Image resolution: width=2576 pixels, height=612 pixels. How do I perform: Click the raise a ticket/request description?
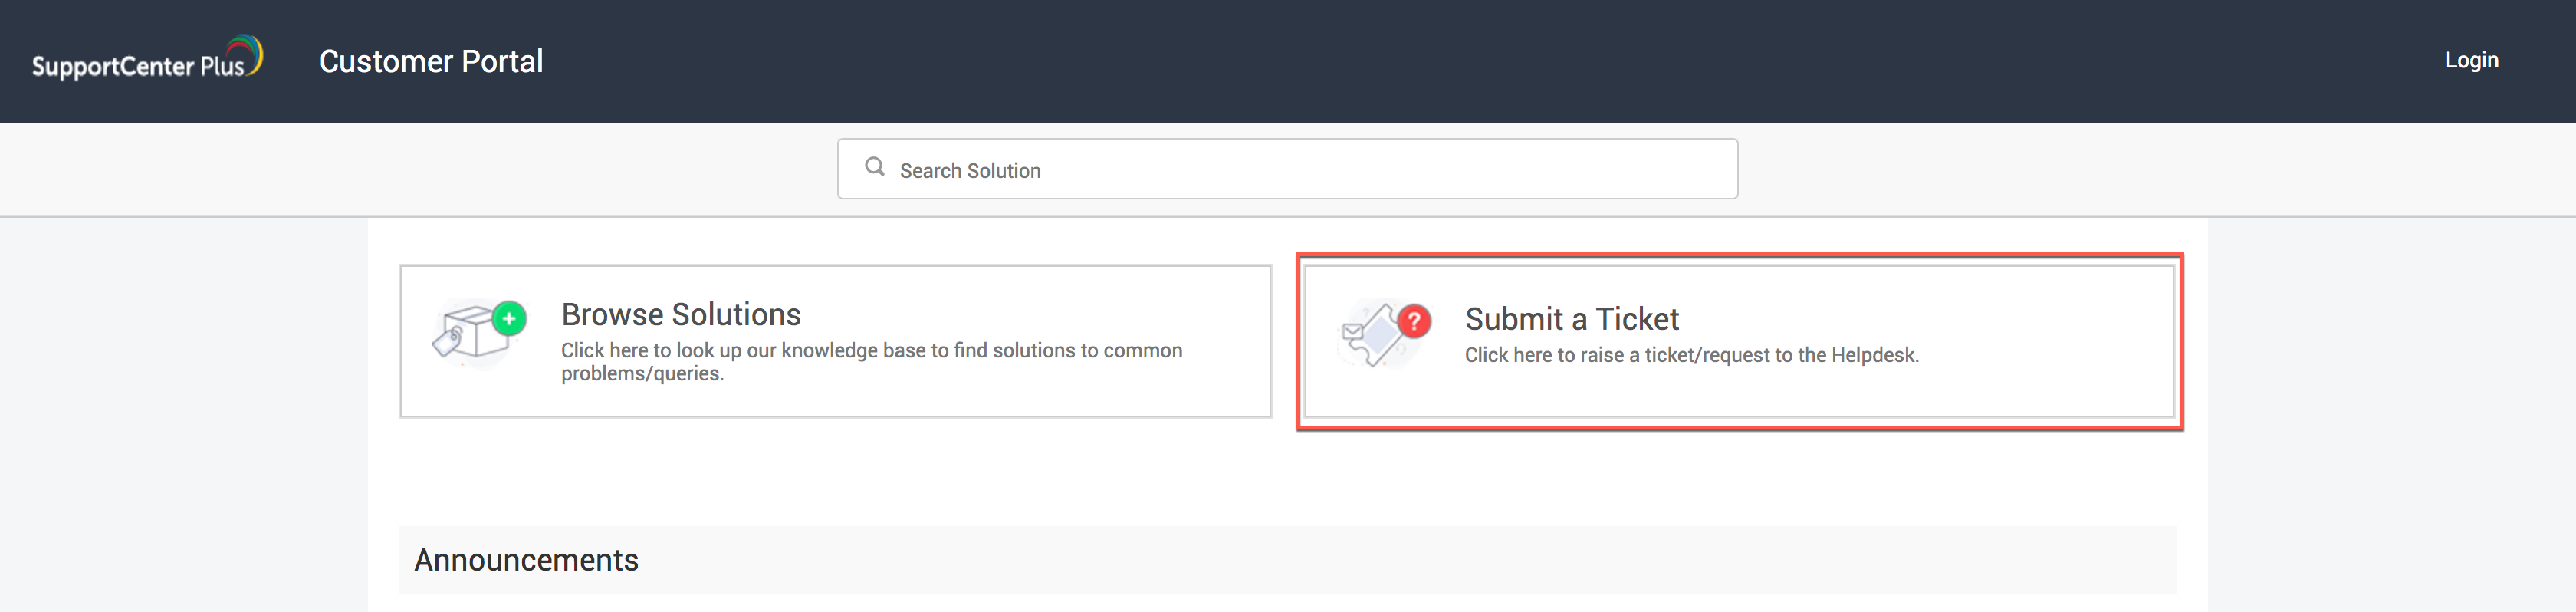click(1690, 355)
